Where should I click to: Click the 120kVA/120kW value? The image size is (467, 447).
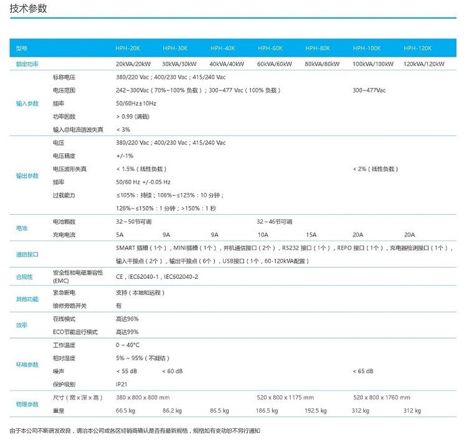click(424, 64)
